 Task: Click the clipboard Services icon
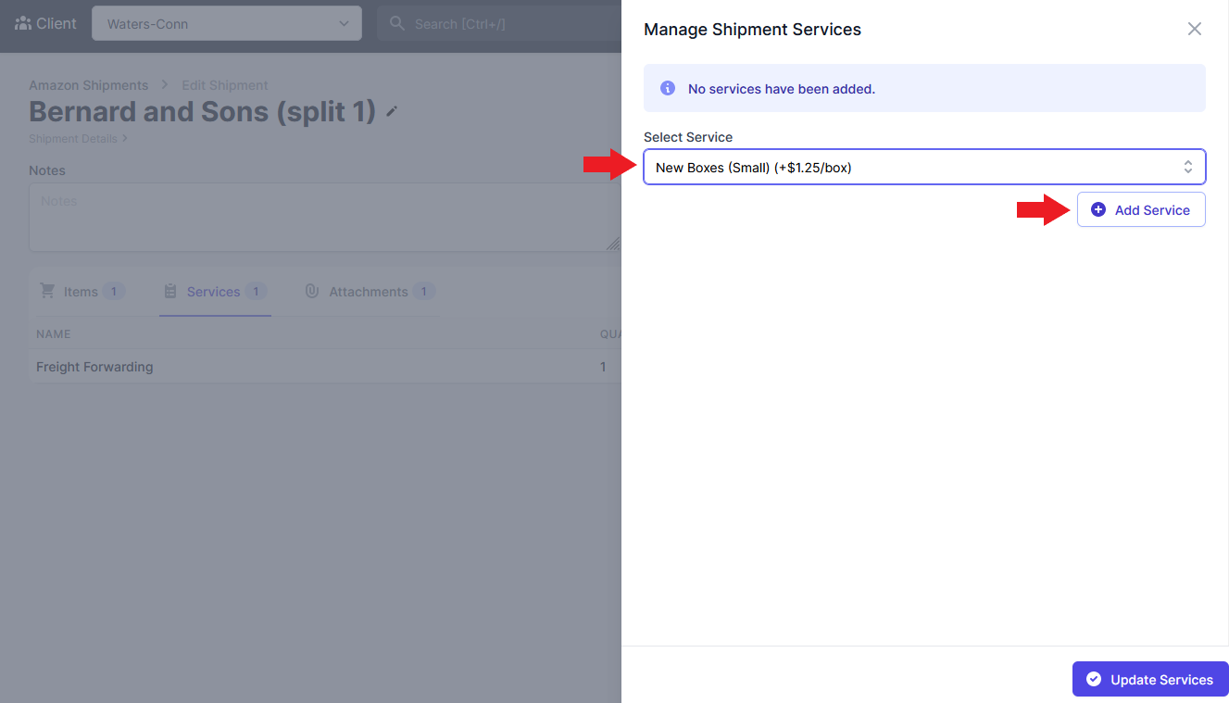(x=170, y=292)
